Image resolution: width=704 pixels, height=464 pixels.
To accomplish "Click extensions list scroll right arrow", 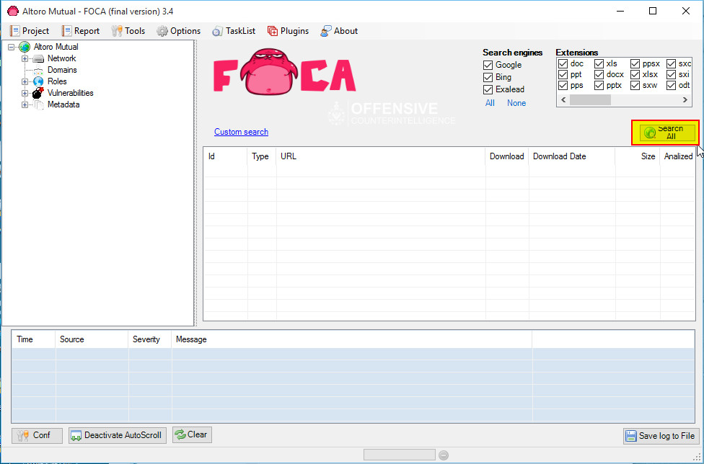I will (x=685, y=100).
